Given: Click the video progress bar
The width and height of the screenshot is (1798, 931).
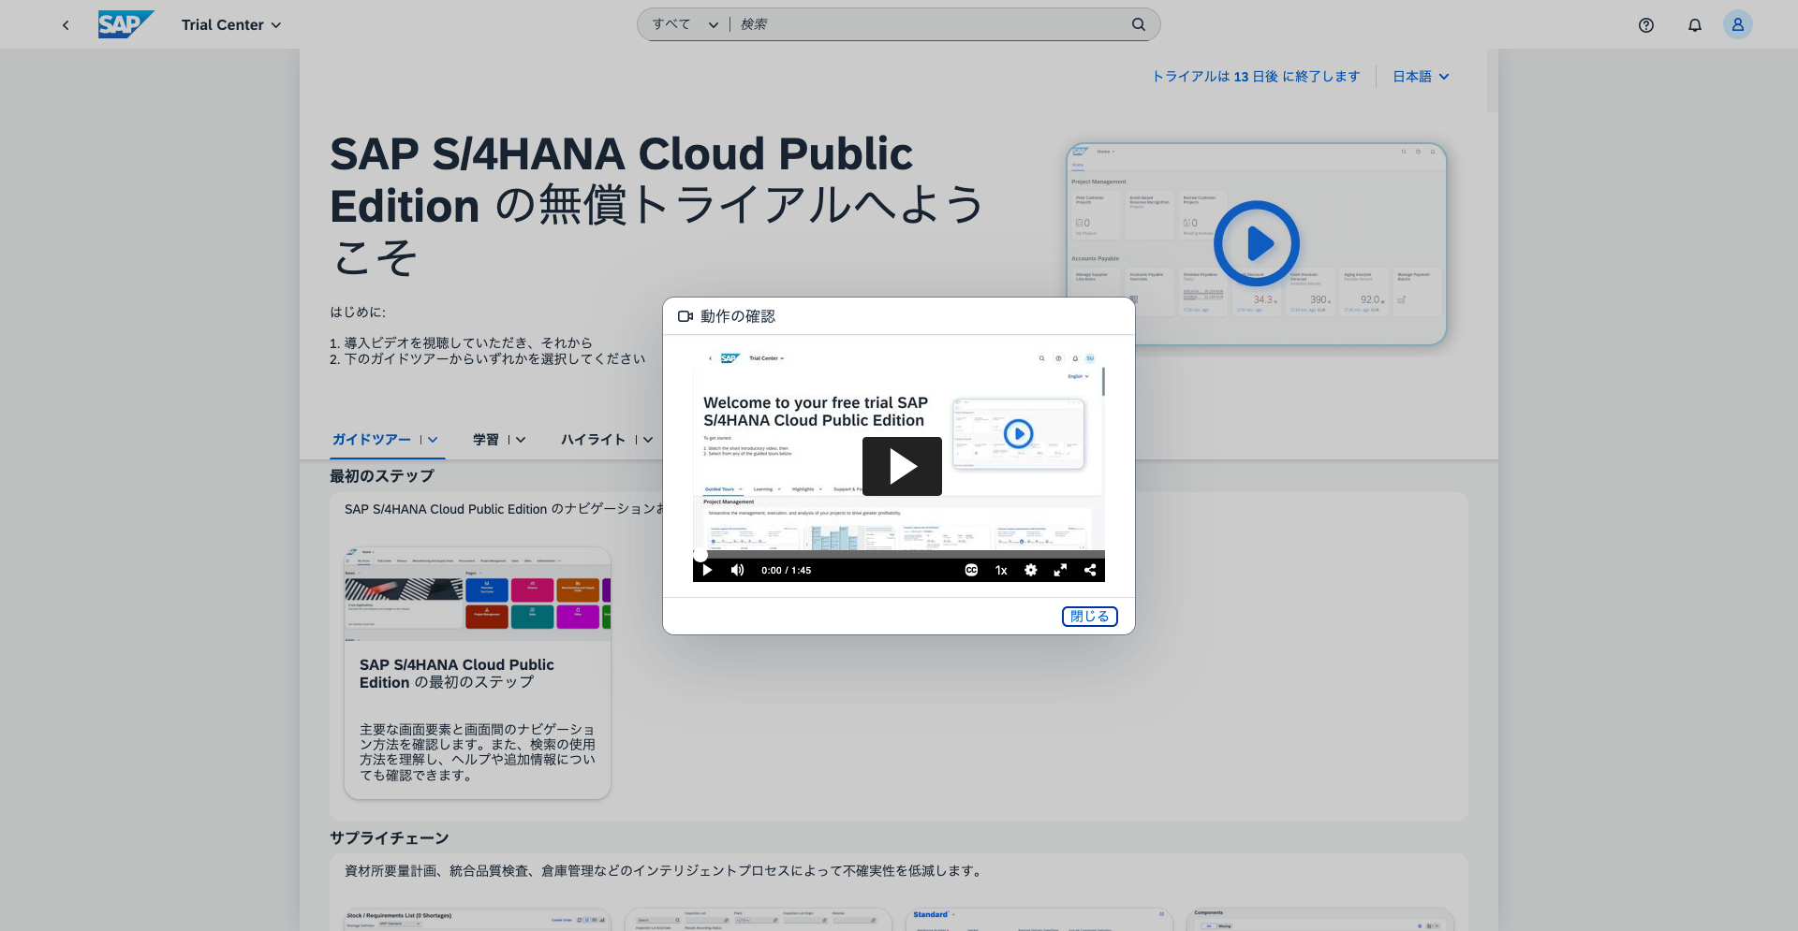Looking at the screenshot, I should coord(899,554).
